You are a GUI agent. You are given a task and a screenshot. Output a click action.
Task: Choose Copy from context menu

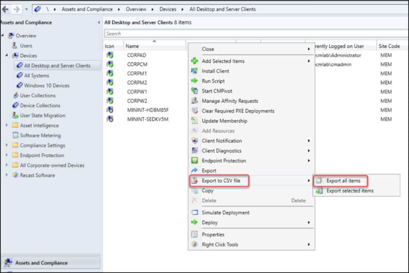[x=251, y=191]
